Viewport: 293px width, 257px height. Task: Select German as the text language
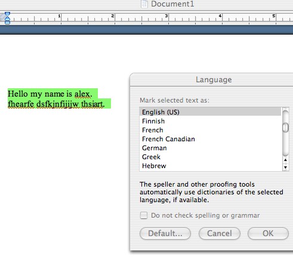[x=210, y=148]
